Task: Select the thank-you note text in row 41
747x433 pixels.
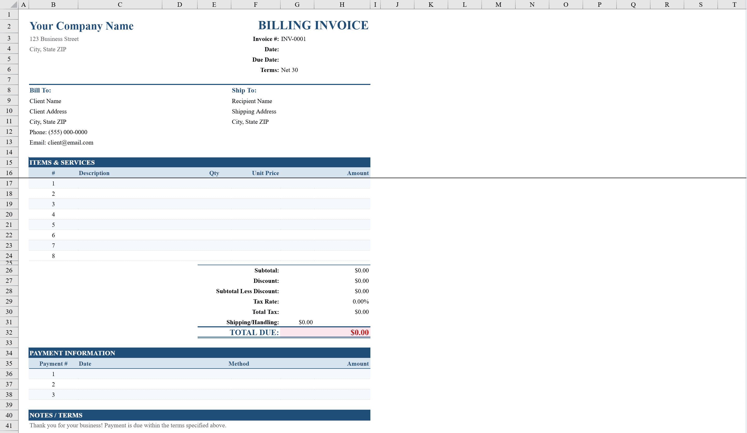Action: coord(127,425)
